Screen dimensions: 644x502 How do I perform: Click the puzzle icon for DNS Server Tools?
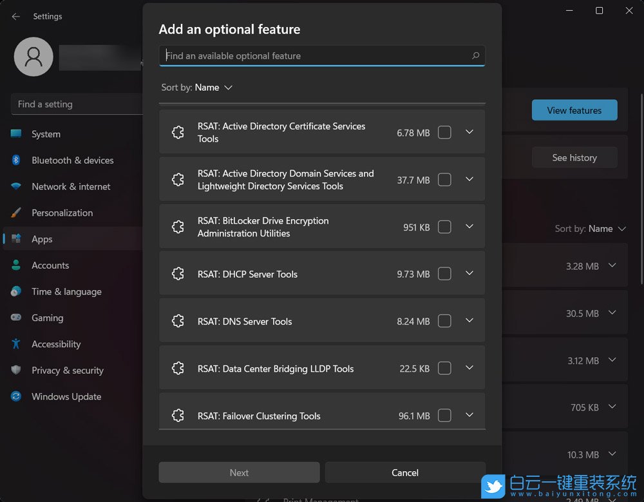[178, 321]
